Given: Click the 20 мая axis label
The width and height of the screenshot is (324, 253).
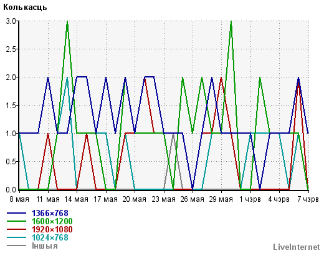Looking at the screenshot, I should click(x=135, y=199).
